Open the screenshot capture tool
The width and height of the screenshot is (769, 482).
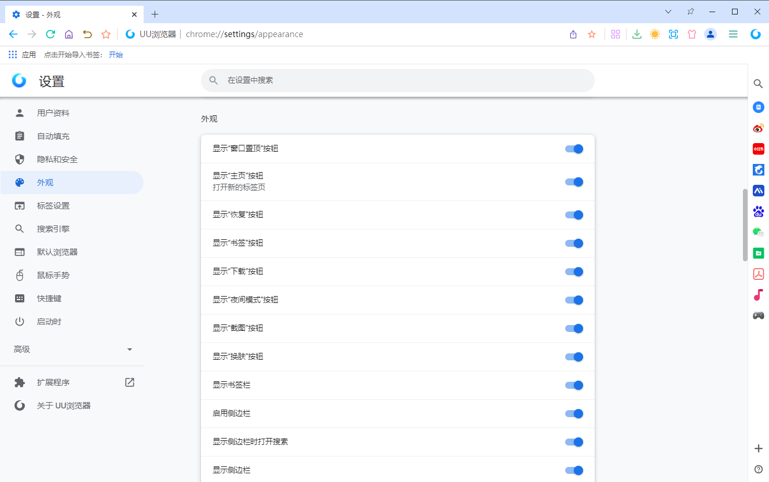coord(673,34)
